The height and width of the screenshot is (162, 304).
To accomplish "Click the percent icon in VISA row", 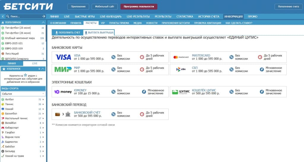I will point(113,57).
